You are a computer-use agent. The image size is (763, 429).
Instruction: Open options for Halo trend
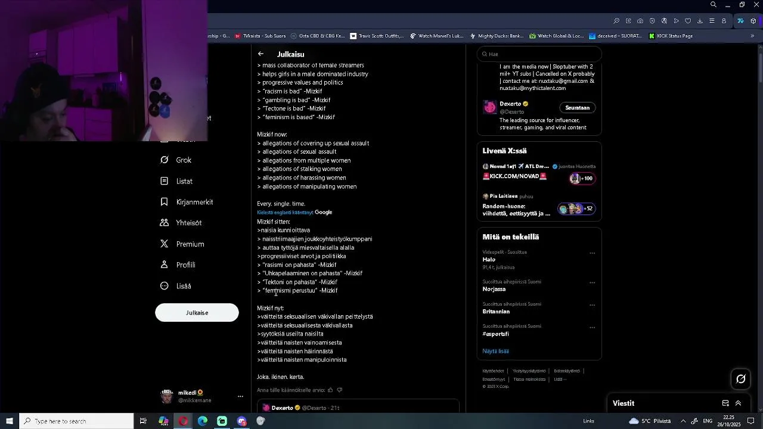point(592,253)
